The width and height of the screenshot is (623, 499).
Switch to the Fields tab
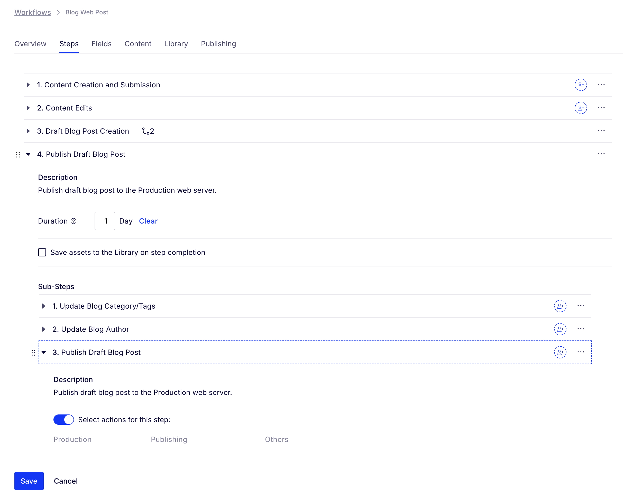point(102,44)
